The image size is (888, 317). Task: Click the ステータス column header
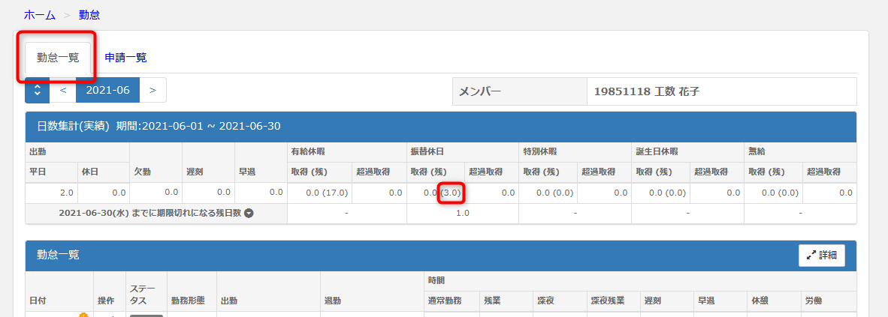pos(141,295)
